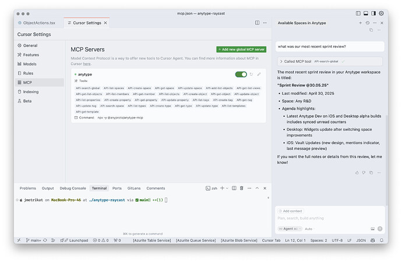This screenshot has width=402, height=262.
Task: Disable the anytype server toggle
Action: pos(241,74)
